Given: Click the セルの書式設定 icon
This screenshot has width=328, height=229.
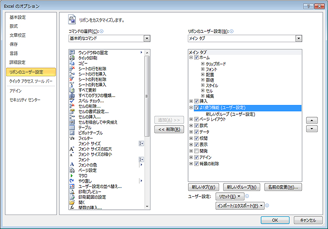Looking at the screenshot, I should (72, 111).
